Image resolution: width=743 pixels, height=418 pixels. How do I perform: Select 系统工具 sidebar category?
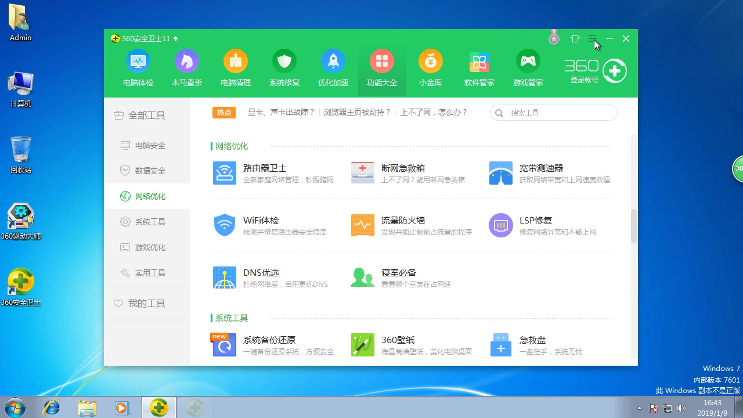pos(147,222)
